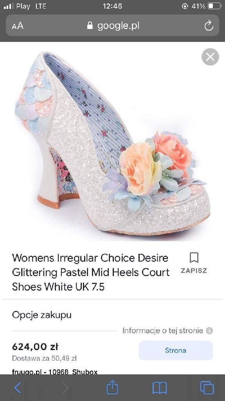Go back with Safari back arrow

coord(17,388)
